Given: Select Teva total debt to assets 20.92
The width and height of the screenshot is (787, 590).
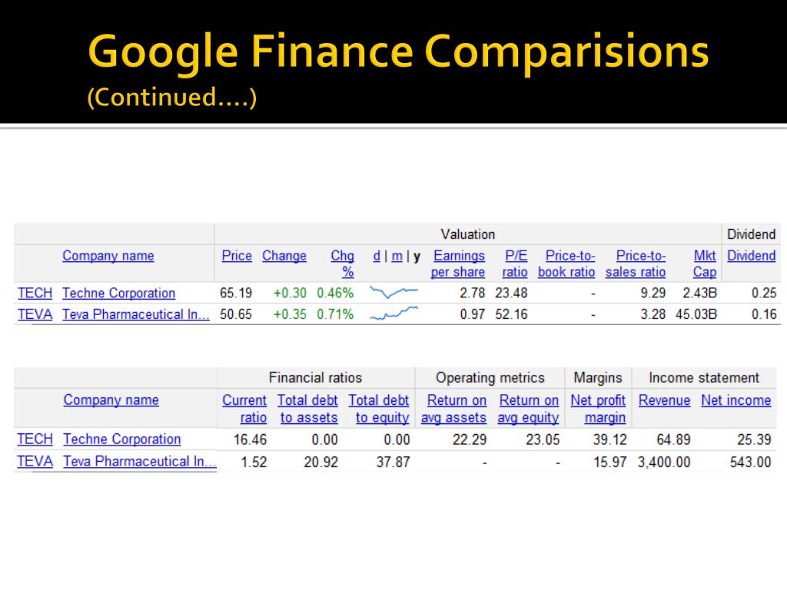Looking at the screenshot, I should (320, 462).
